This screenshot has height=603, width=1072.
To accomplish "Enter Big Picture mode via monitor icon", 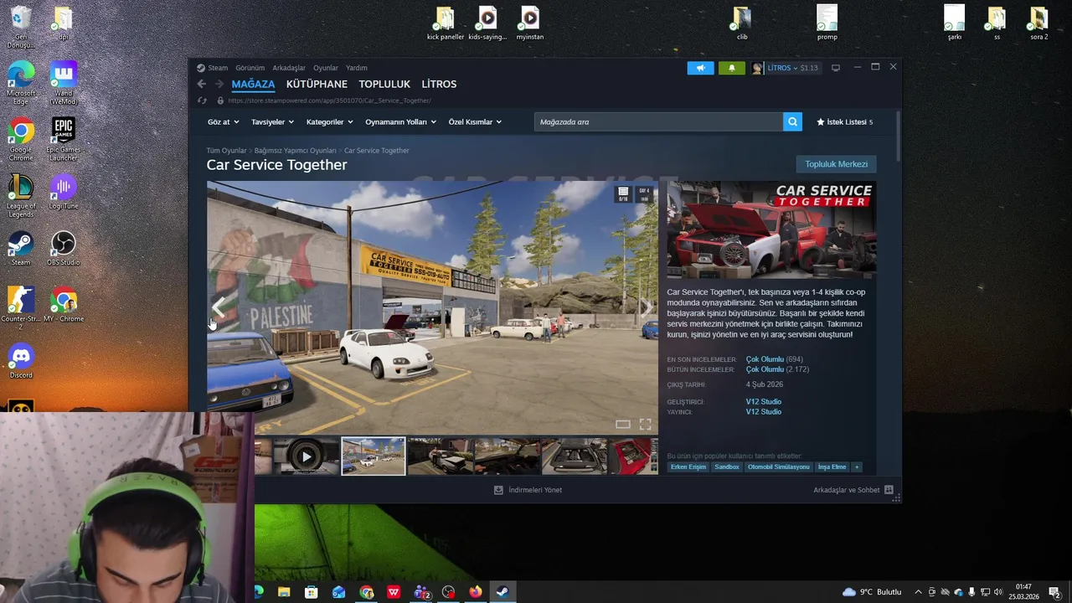I will 835,68.
